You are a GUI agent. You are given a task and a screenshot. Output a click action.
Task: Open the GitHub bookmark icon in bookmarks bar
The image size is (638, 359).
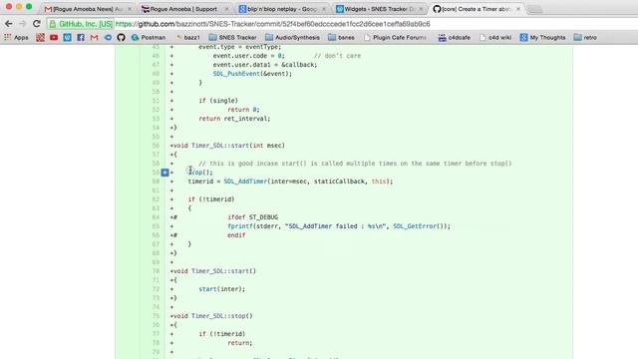[121, 38]
